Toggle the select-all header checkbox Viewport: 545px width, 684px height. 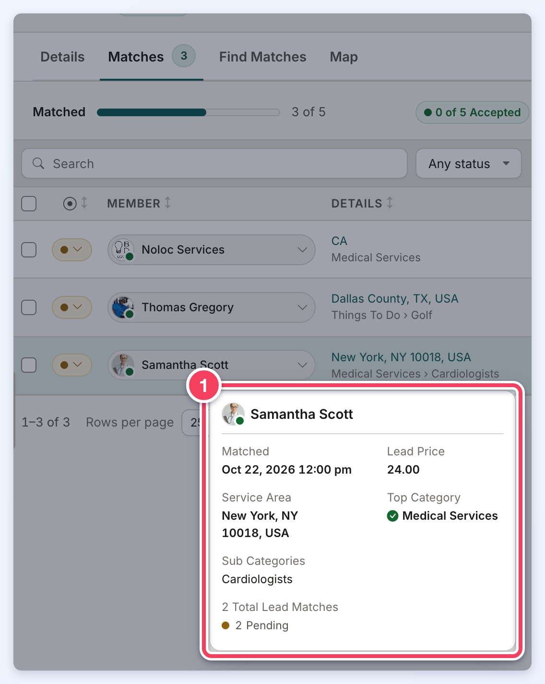click(29, 204)
